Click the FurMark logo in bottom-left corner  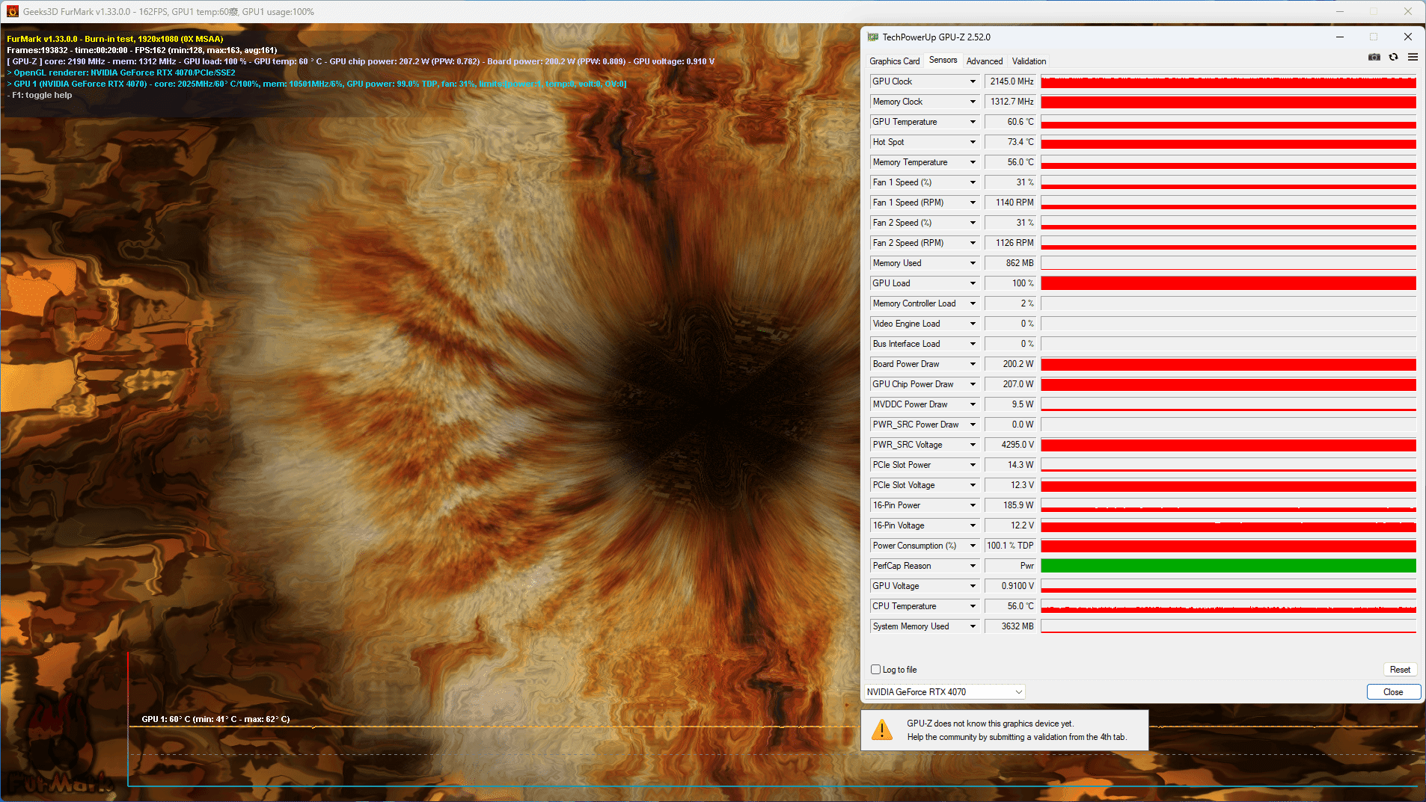(x=60, y=747)
